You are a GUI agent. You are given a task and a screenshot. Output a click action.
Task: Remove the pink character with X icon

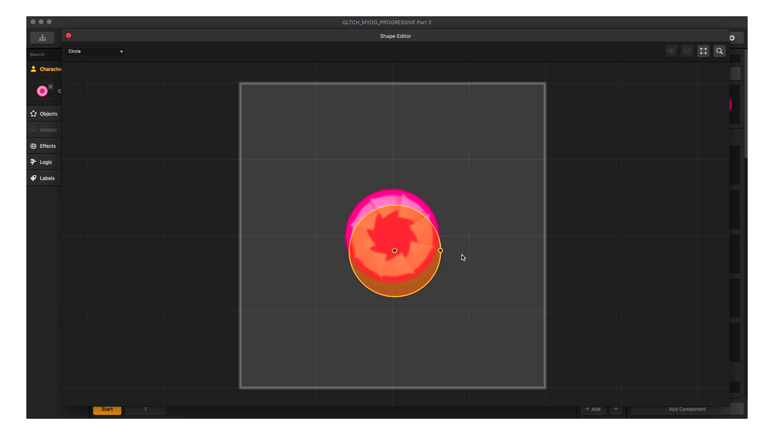51,86
